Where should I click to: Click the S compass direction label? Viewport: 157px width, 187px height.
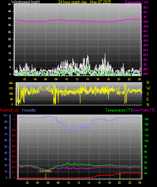click(x=148, y=94)
